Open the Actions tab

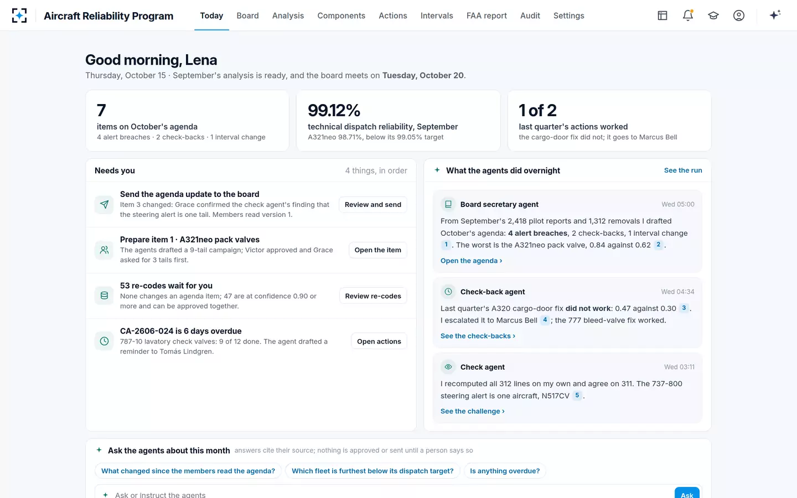(x=393, y=15)
